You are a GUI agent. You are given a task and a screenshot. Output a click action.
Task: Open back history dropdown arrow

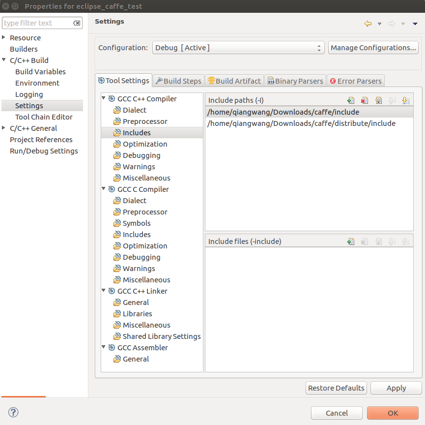point(379,24)
